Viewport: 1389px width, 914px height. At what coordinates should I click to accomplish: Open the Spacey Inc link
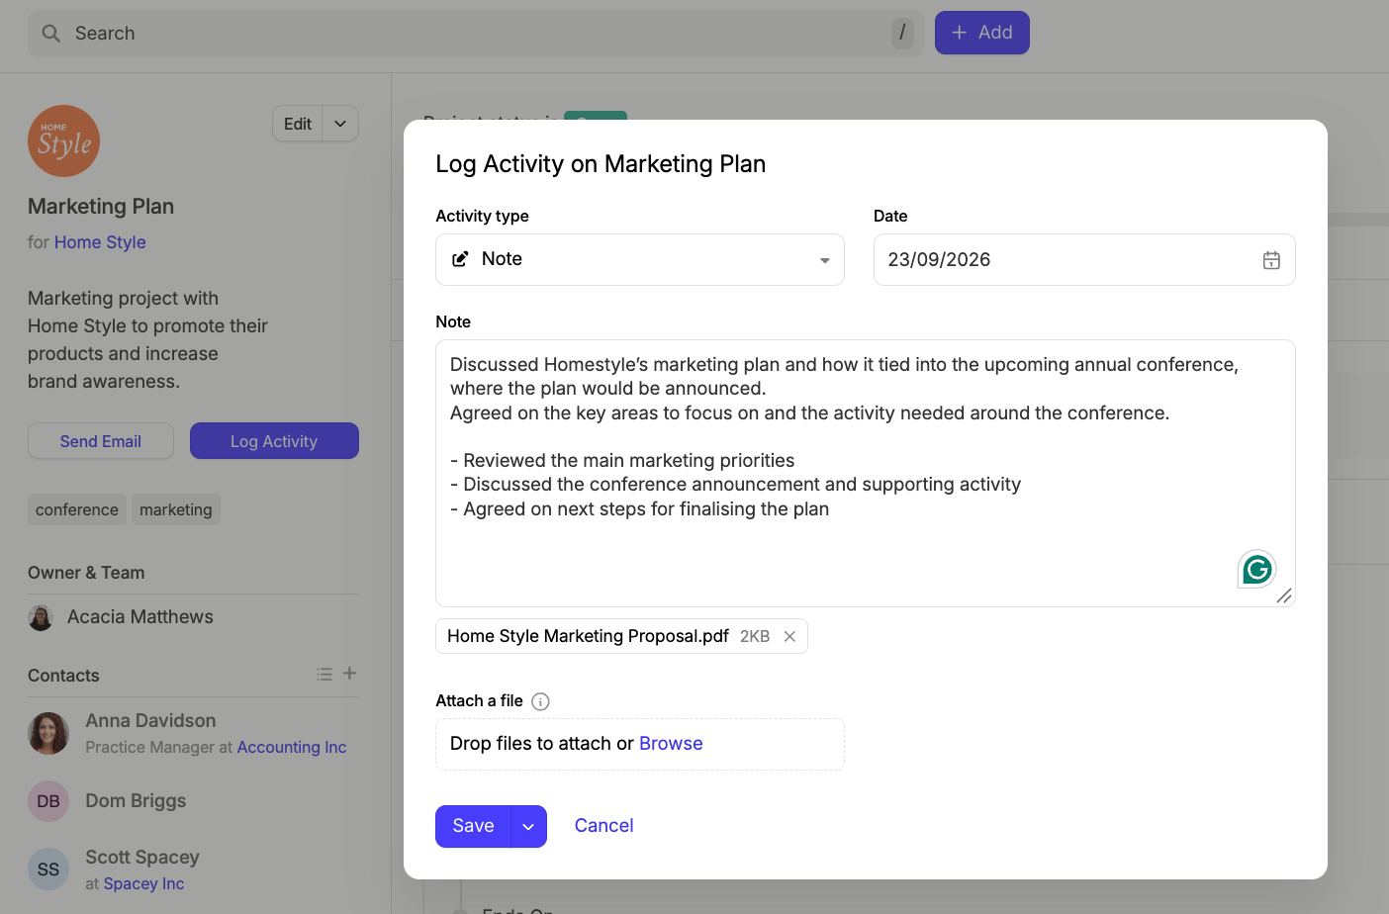[143, 883]
